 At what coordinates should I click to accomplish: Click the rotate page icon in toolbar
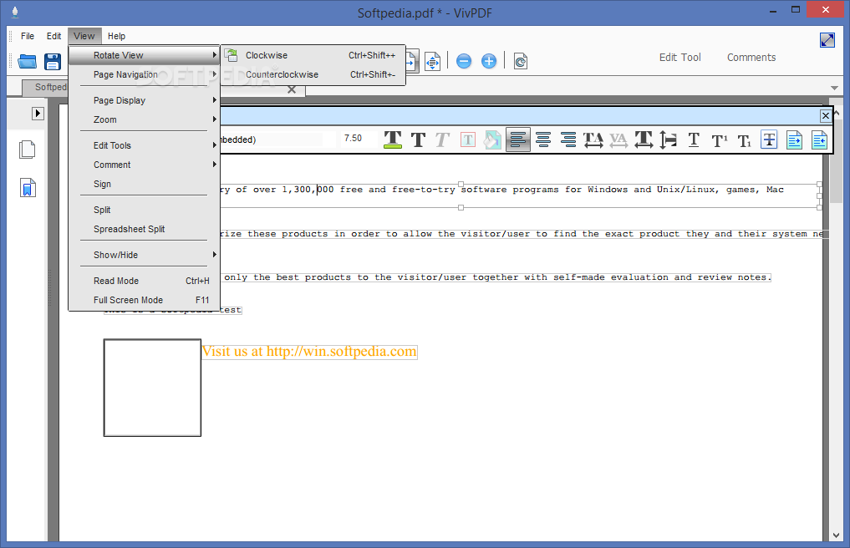[521, 61]
